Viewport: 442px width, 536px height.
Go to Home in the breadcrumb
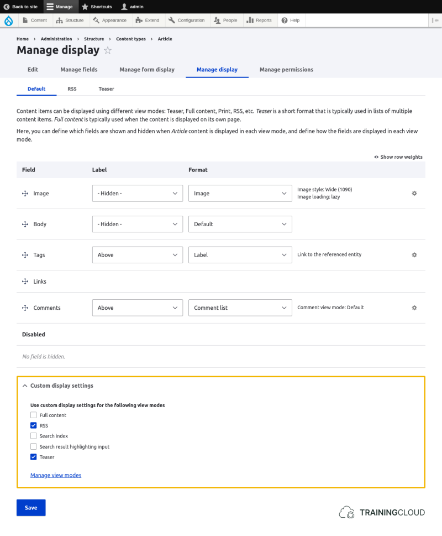[x=23, y=39]
